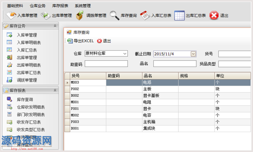Open the 截止日期 date picker dropdown
The width and height of the screenshot is (253, 152).
point(193,54)
